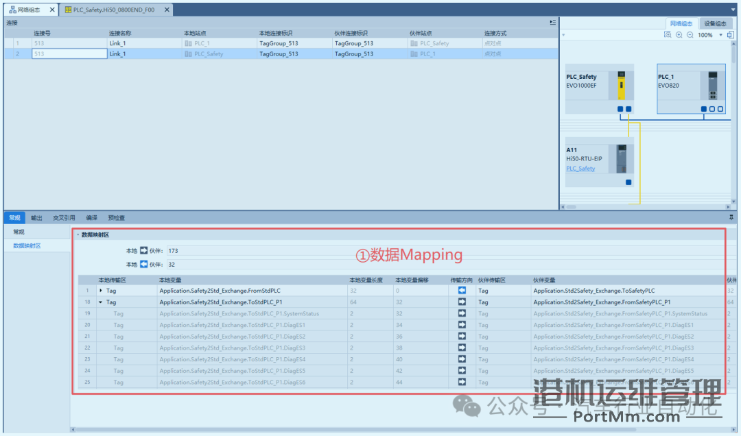
Task: Click the 编译 tab in the bottom panel
Action: pos(92,217)
